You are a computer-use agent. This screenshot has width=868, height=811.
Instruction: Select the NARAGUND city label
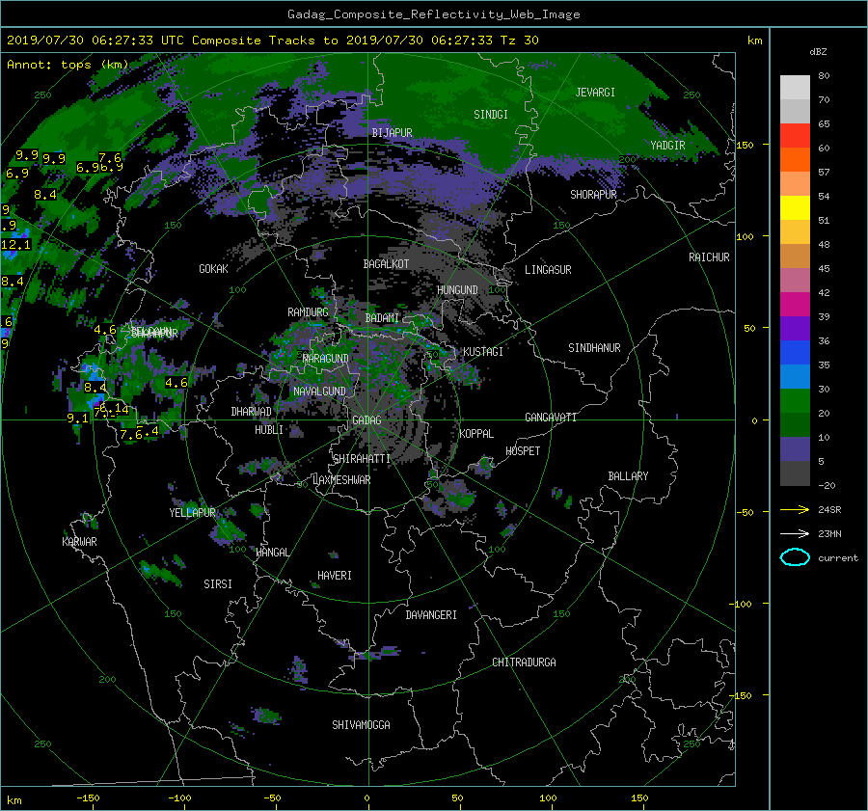click(x=326, y=359)
